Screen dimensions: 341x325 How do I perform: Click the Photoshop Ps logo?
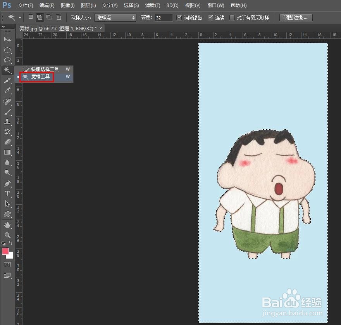pos(7,5)
